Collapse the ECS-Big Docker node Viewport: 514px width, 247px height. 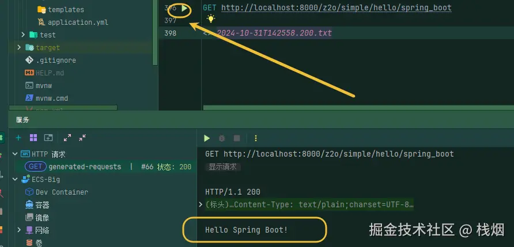(x=15, y=180)
